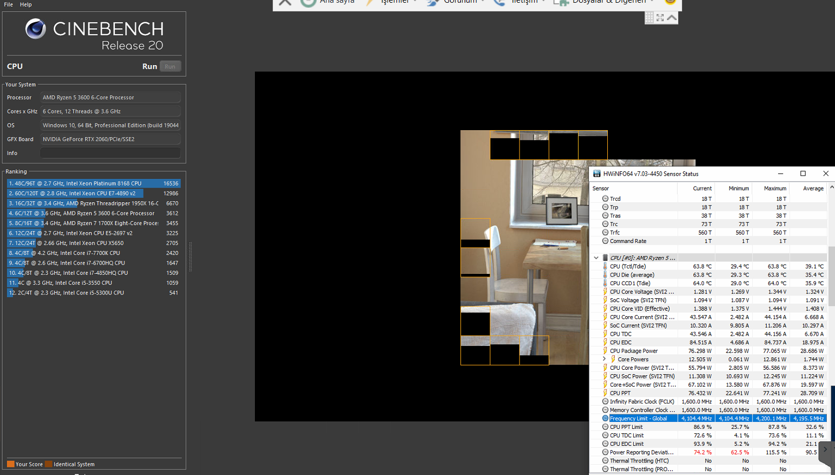Click the Cinebench panel splitter handle
Image resolution: width=835 pixels, height=475 pixels.
[190, 256]
